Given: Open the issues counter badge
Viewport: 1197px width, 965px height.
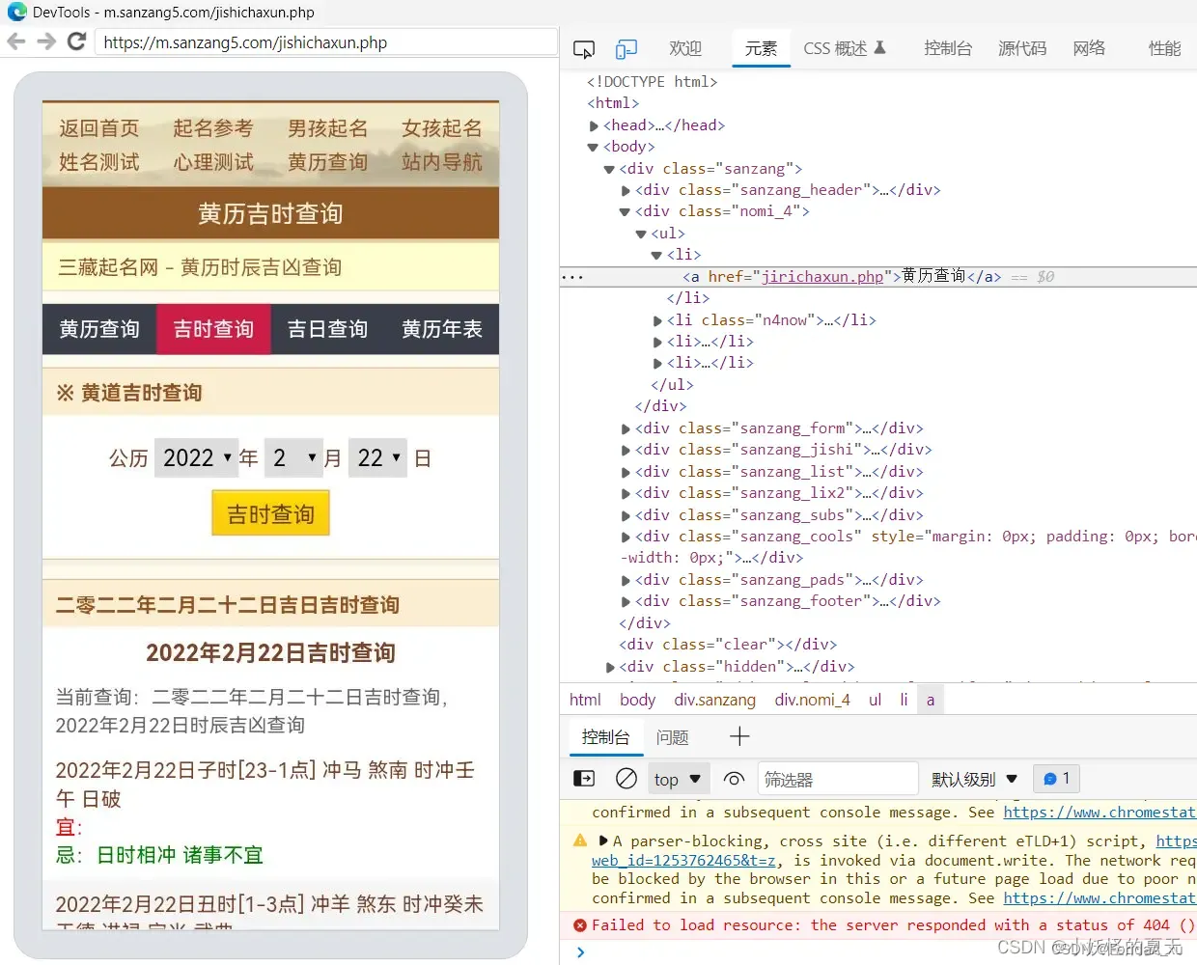Looking at the screenshot, I should (1056, 779).
